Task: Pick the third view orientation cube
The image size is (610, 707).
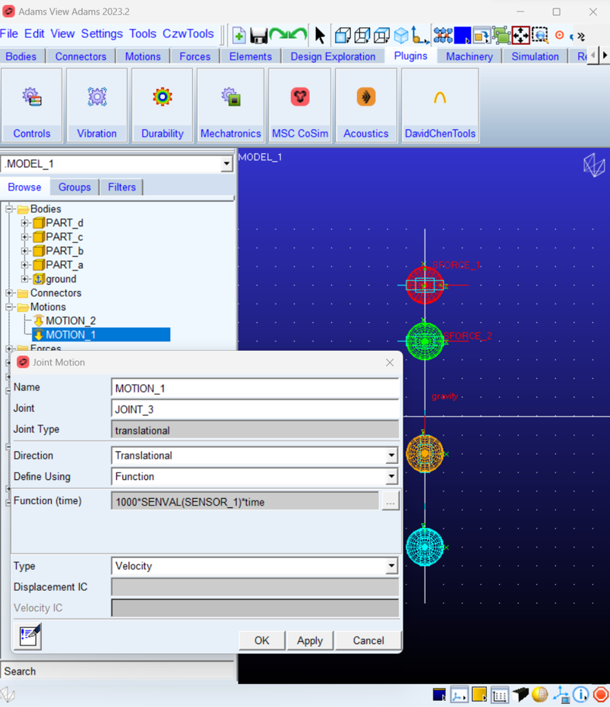Action: [381, 35]
